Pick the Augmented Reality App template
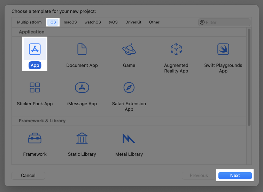 [x=176, y=49]
